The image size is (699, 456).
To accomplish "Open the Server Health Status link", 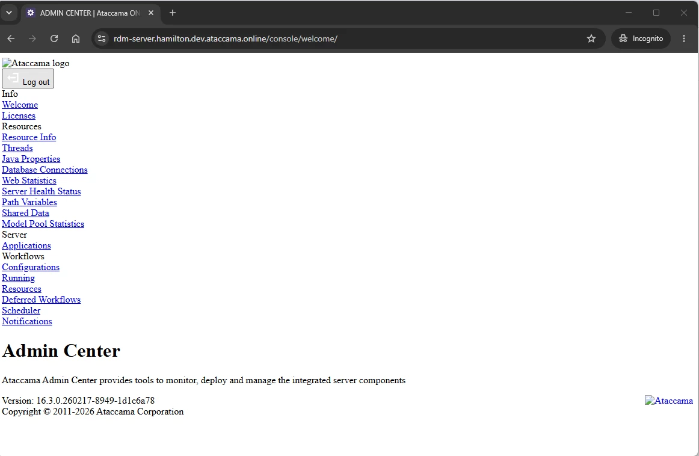I will (x=42, y=191).
